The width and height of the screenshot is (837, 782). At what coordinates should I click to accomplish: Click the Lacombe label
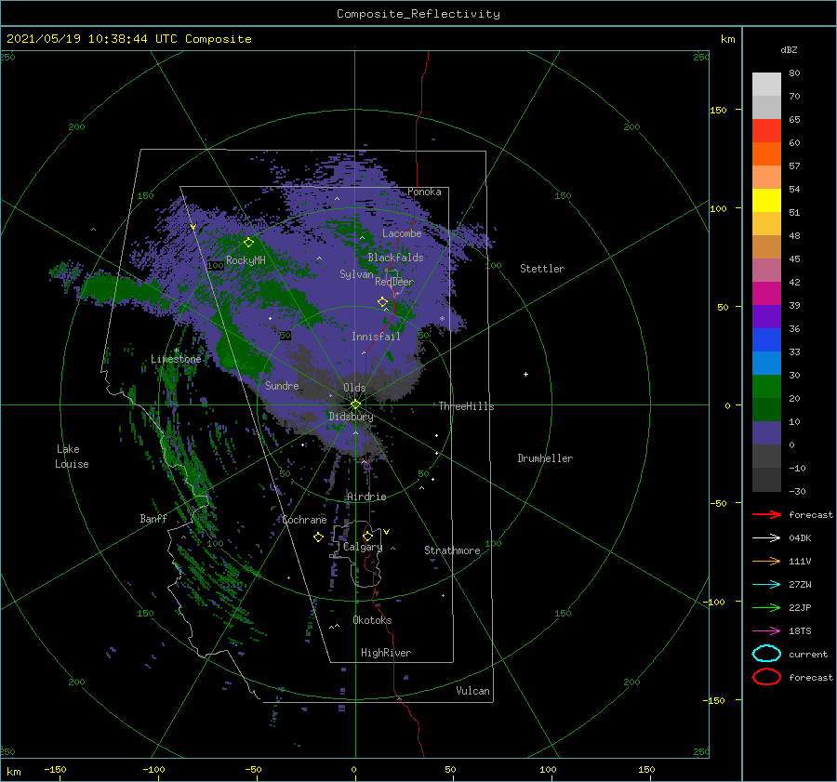(x=402, y=233)
